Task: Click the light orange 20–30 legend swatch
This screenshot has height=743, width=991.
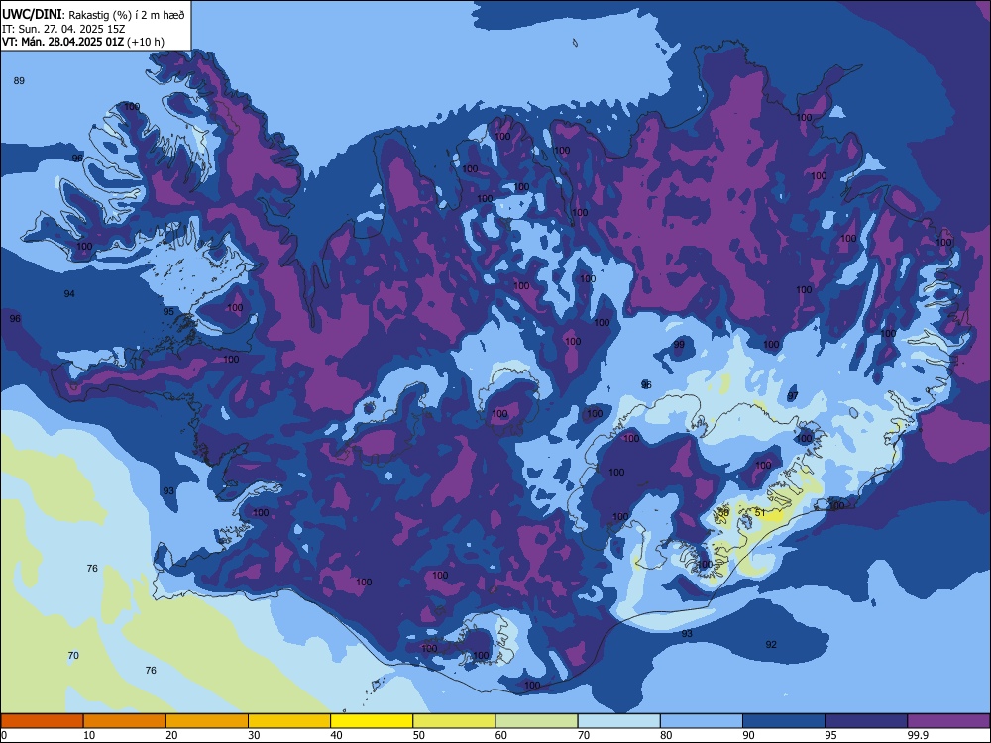Action: [x=207, y=721]
